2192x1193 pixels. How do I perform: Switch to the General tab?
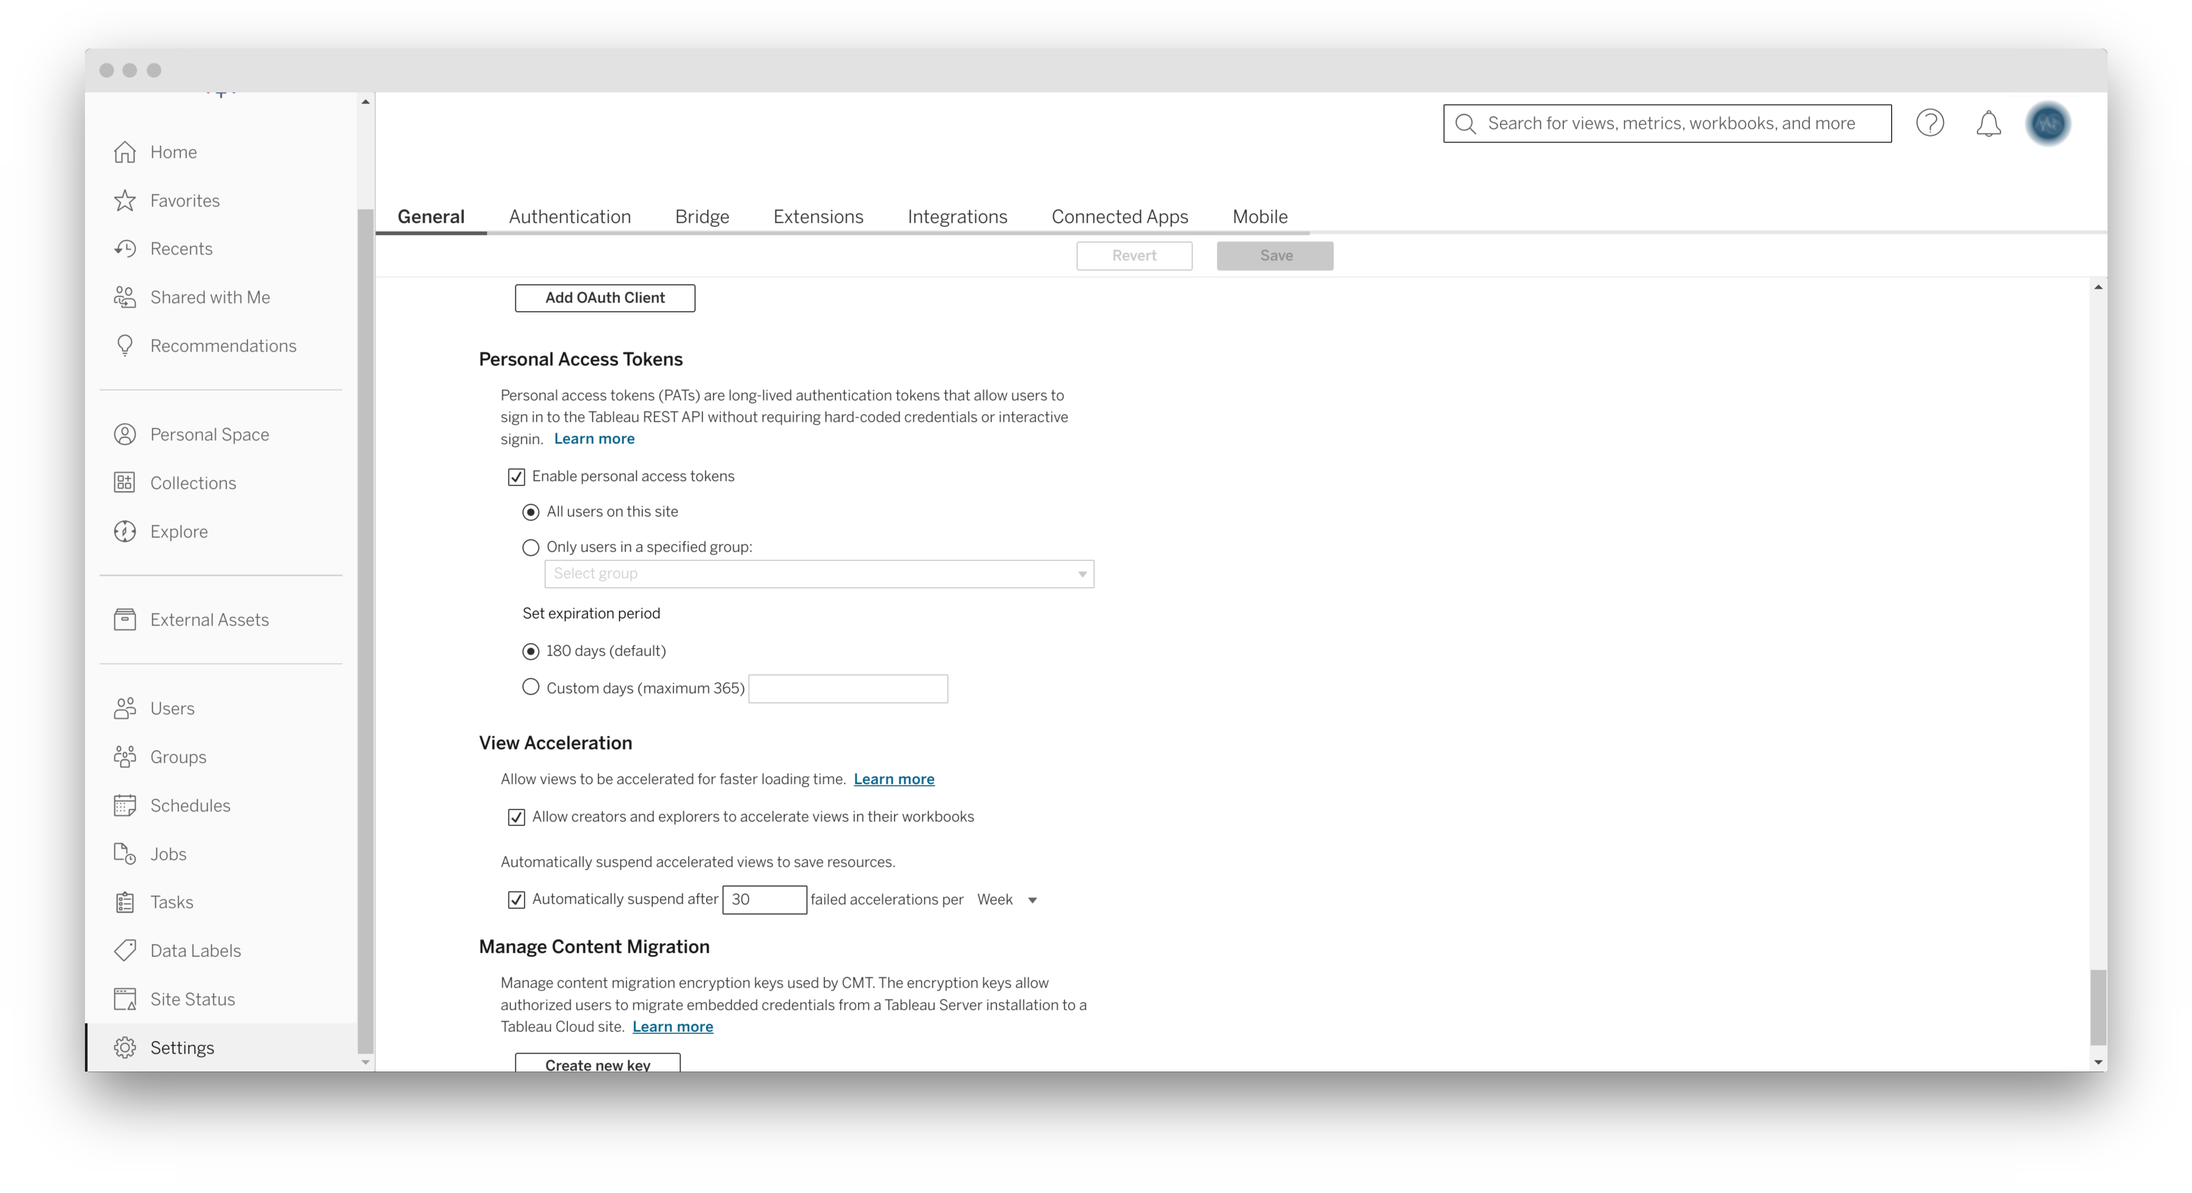point(431,217)
